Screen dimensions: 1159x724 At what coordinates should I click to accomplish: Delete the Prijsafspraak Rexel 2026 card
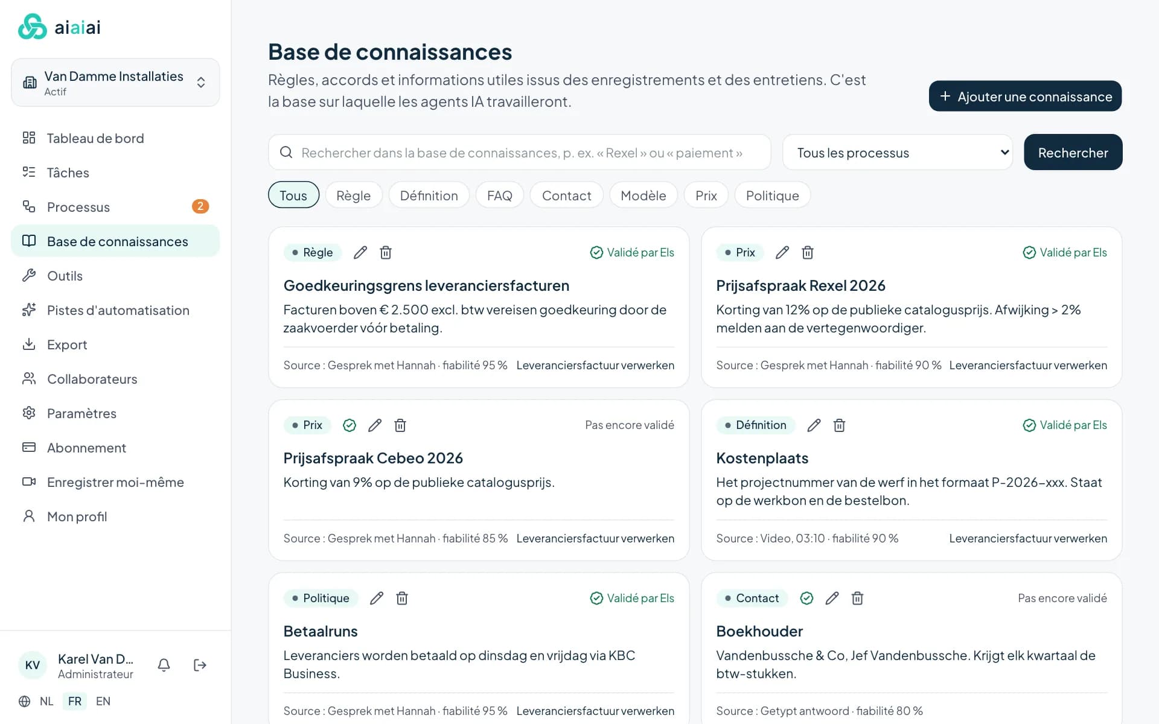pos(808,253)
